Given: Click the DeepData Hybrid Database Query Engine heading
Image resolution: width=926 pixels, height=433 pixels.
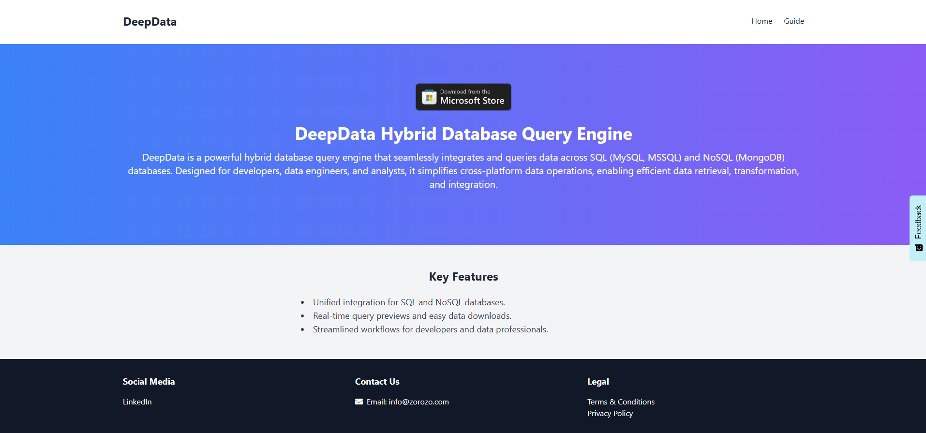Looking at the screenshot, I should [x=463, y=134].
